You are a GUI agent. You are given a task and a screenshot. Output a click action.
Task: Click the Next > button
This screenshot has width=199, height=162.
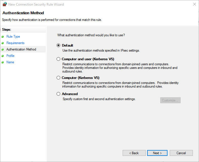point(157,153)
